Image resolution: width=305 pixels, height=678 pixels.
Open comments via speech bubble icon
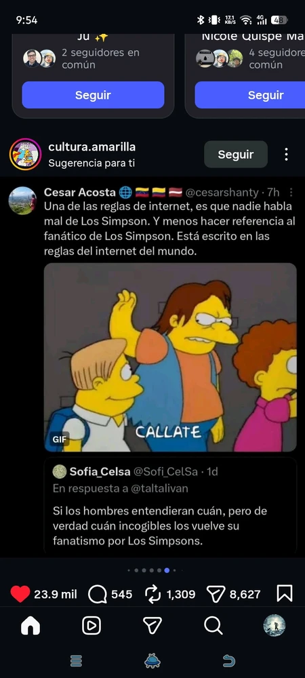[97, 594]
